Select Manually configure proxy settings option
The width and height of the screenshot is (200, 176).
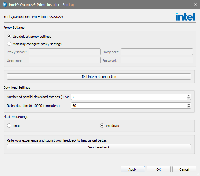pyautogui.click(x=9, y=44)
